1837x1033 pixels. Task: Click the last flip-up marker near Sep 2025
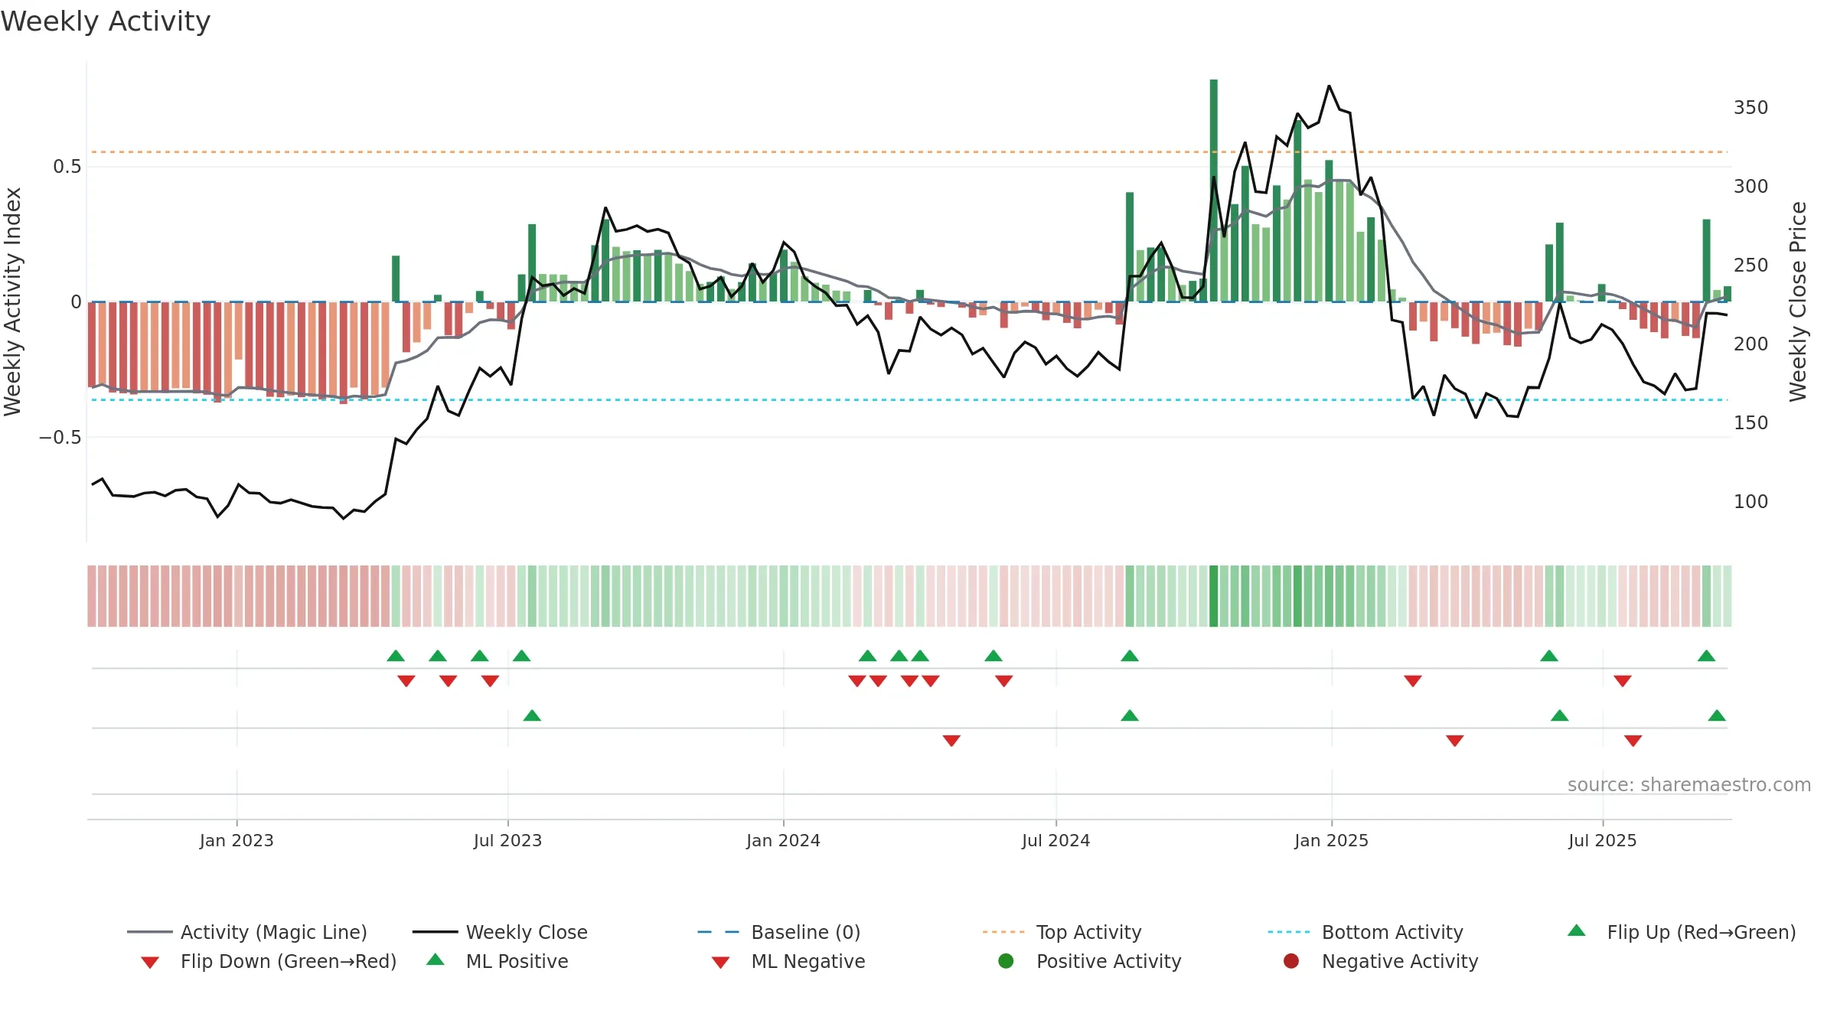1706,656
